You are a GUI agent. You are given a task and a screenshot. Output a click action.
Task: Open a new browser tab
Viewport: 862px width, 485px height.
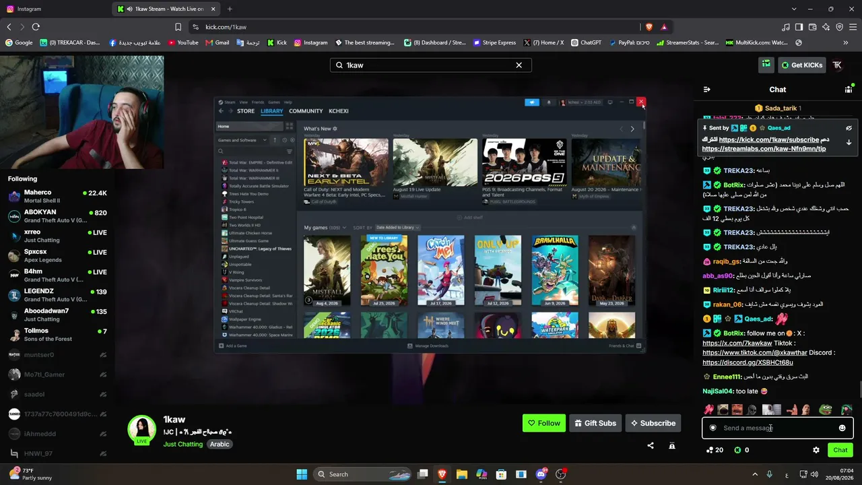click(x=230, y=9)
